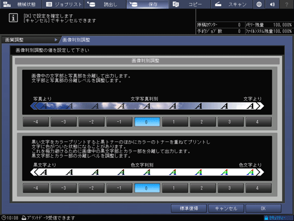Image resolution: width=294 pixels, height=221 pixels.
Task: Click the 色文字判別 sample scale bar
Action: [147, 172]
